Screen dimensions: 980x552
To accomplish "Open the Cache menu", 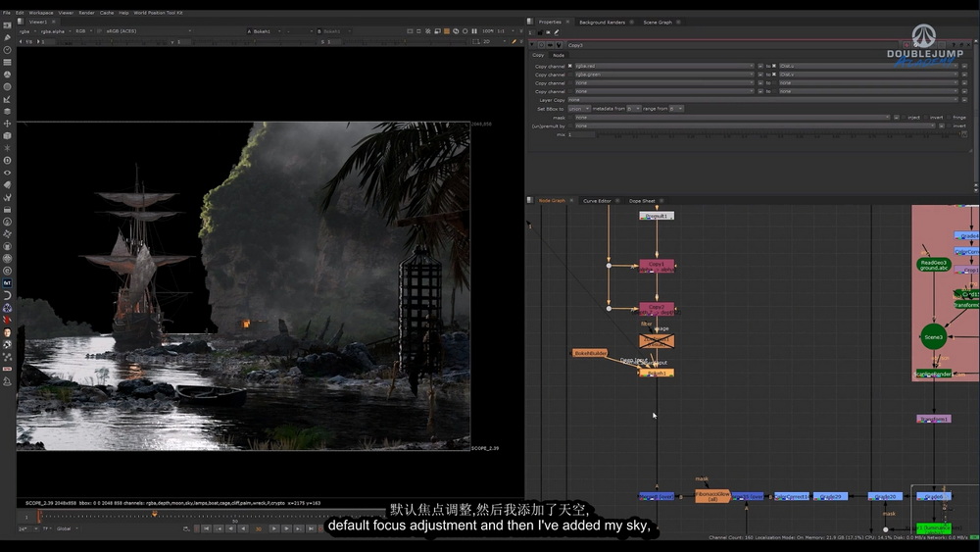I will pyautogui.click(x=107, y=13).
